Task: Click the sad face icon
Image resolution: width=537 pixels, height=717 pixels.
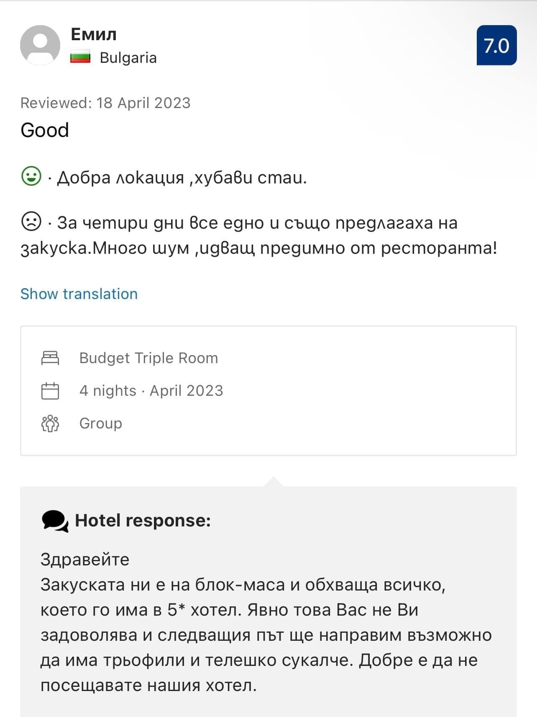Action: tap(31, 222)
